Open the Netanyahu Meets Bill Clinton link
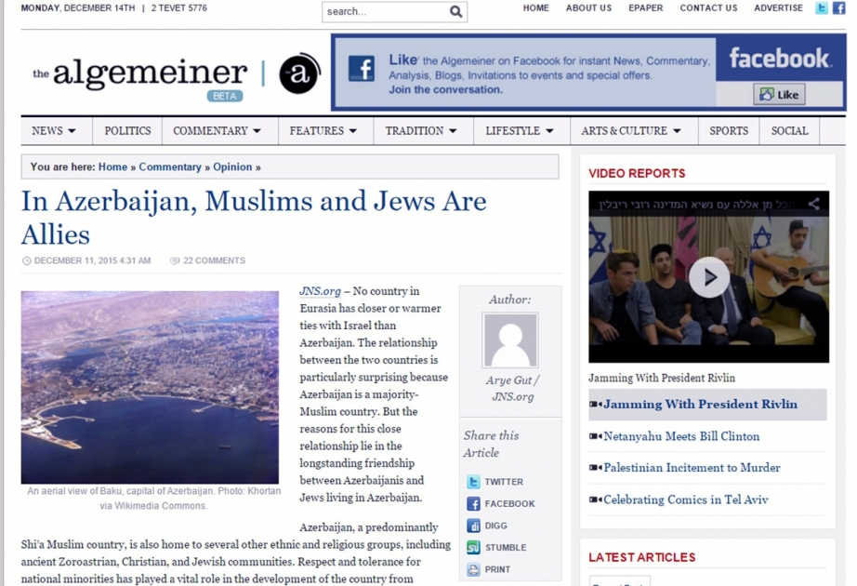Screen dimensions: 857x586 (681, 436)
